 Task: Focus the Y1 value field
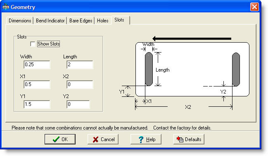[37, 104]
